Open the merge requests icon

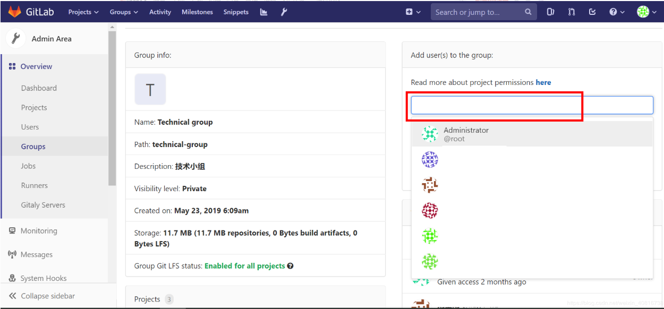pos(572,12)
